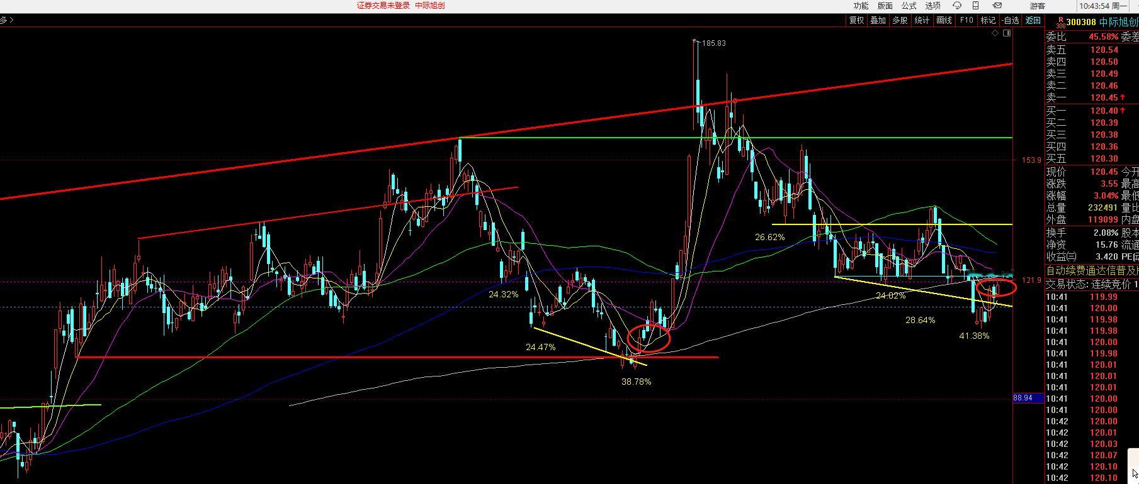Click the 24.32% annotation label
The width and height of the screenshot is (1139, 484).
pos(503,294)
